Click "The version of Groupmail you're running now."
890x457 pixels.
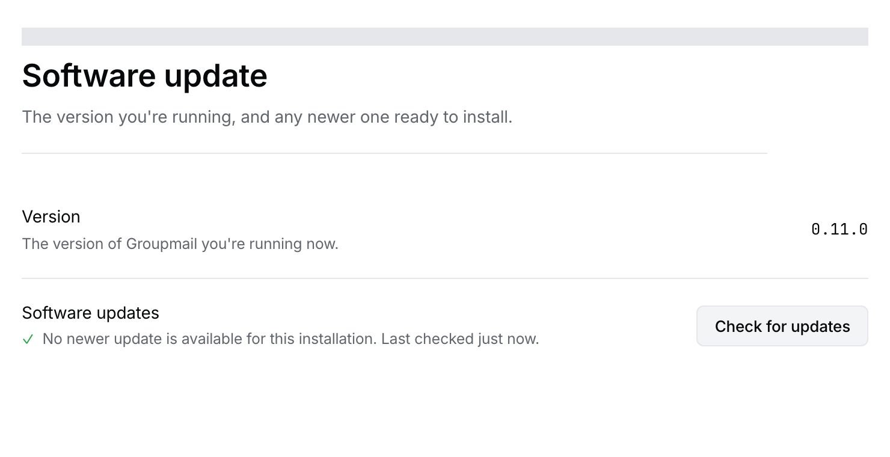[180, 244]
